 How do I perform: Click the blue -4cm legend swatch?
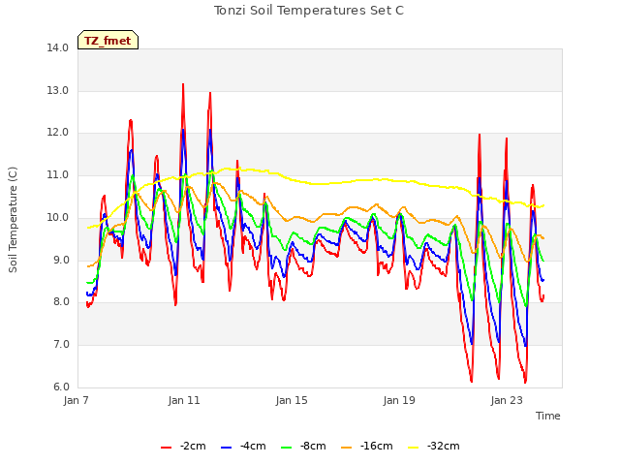[x=226, y=448]
